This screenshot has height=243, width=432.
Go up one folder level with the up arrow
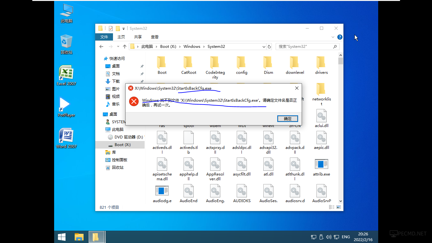125,47
